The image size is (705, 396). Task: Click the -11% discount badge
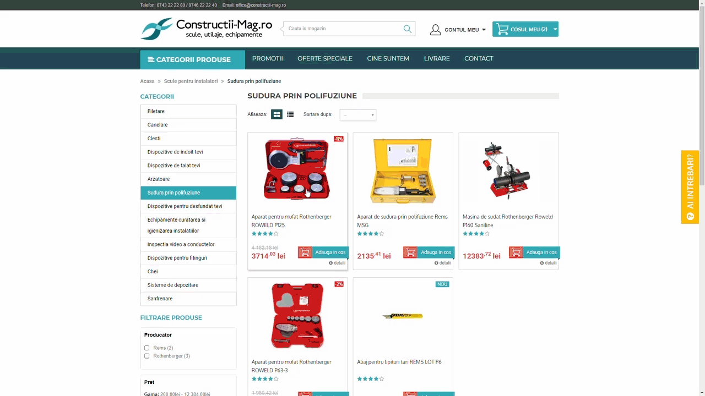[339, 139]
